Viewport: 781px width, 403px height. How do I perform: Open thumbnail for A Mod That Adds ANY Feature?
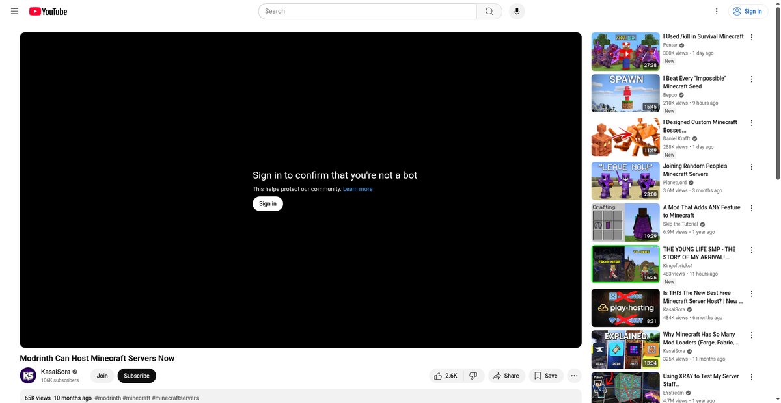tap(625, 222)
